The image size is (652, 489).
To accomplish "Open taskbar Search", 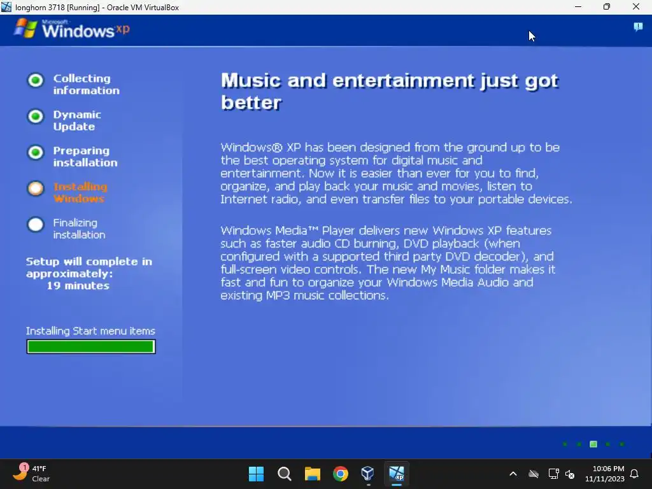I will click(x=285, y=474).
